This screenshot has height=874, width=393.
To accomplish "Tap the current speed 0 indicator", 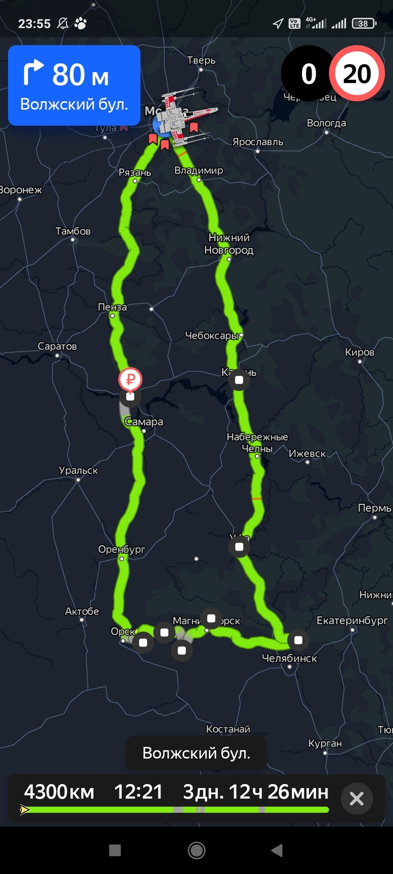I will pos(308,74).
